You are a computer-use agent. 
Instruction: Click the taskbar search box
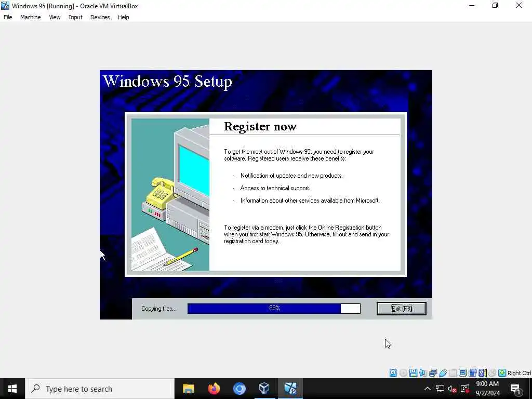pos(100,389)
